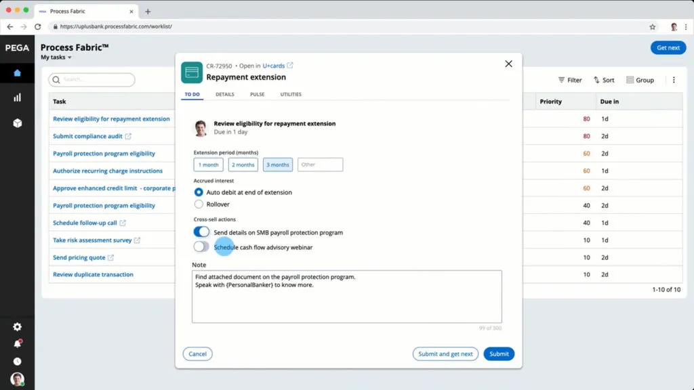694x390 pixels.
Task: Open Schedule follow-up call task
Action: coord(85,223)
